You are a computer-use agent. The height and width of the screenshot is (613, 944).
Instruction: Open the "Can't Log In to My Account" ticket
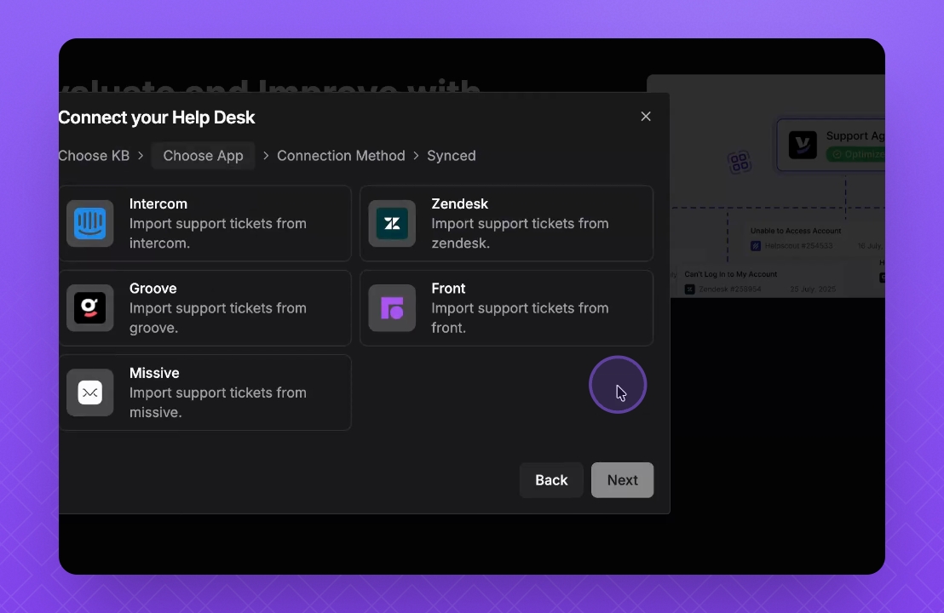click(x=731, y=274)
